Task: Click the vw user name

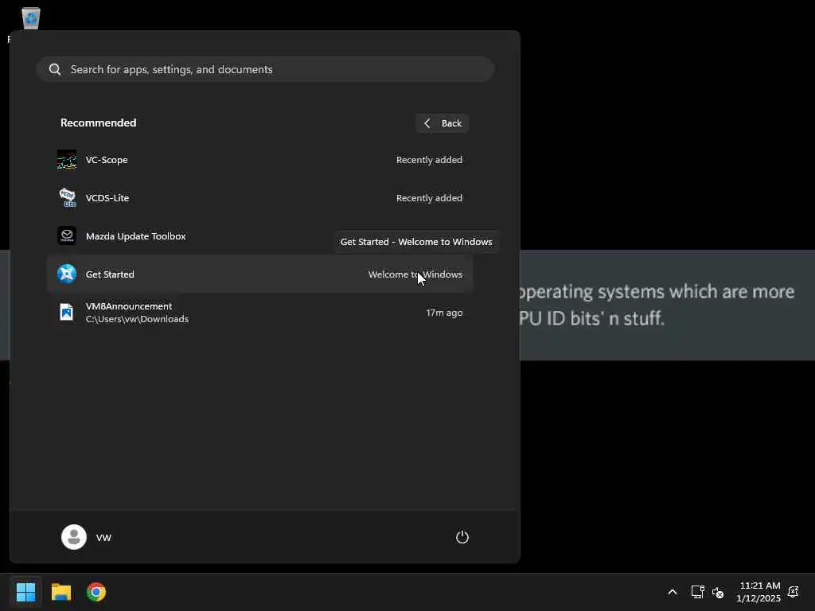Action: click(103, 538)
